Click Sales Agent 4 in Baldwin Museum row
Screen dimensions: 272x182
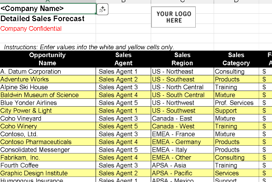tap(123, 95)
